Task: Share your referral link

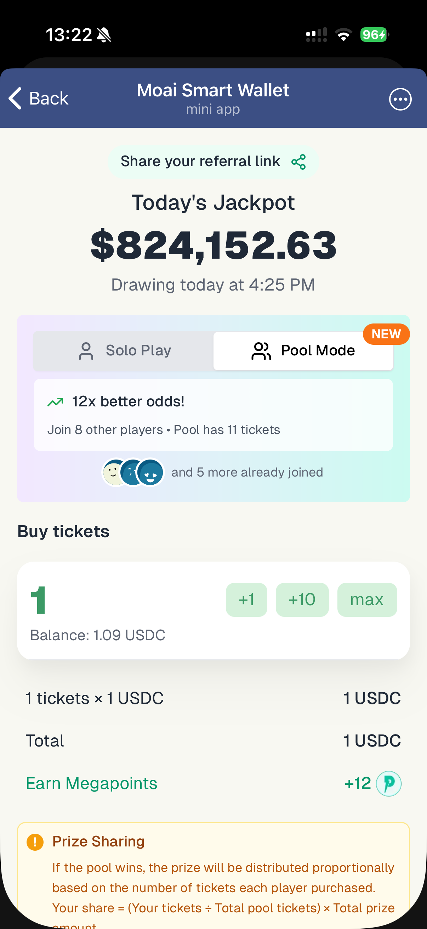Action: tap(200, 162)
